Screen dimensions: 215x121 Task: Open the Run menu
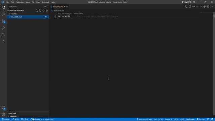pyautogui.click(x=38, y=2)
